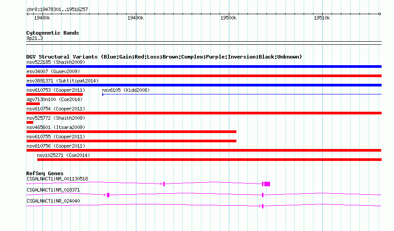
Task: Open nsv1025271 (Coe2014) label
Action: [63, 155]
